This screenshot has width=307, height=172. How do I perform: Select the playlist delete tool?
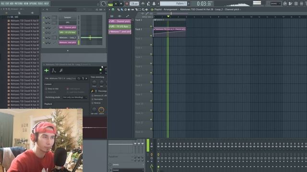126,10
